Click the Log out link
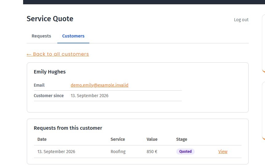This screenshot has height=166, width=265. (241, 20)
